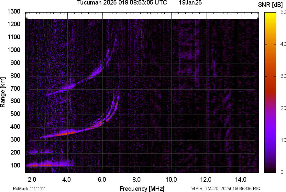This screenshot has height=192, width=286.
Task: Click the range tick label '300'
Action: 15,140
